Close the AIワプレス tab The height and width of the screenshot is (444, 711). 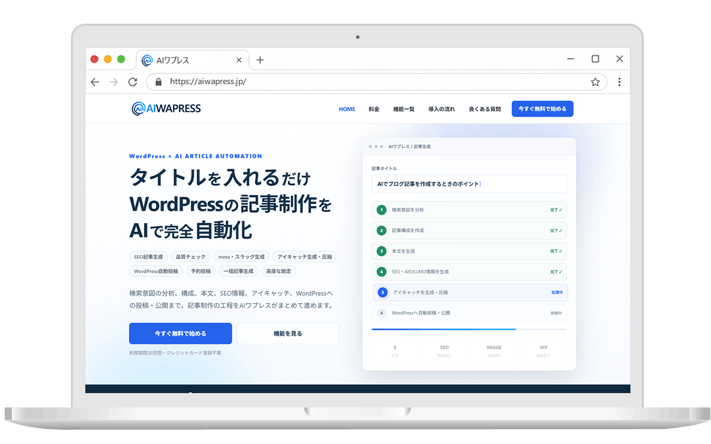(239, 60)
